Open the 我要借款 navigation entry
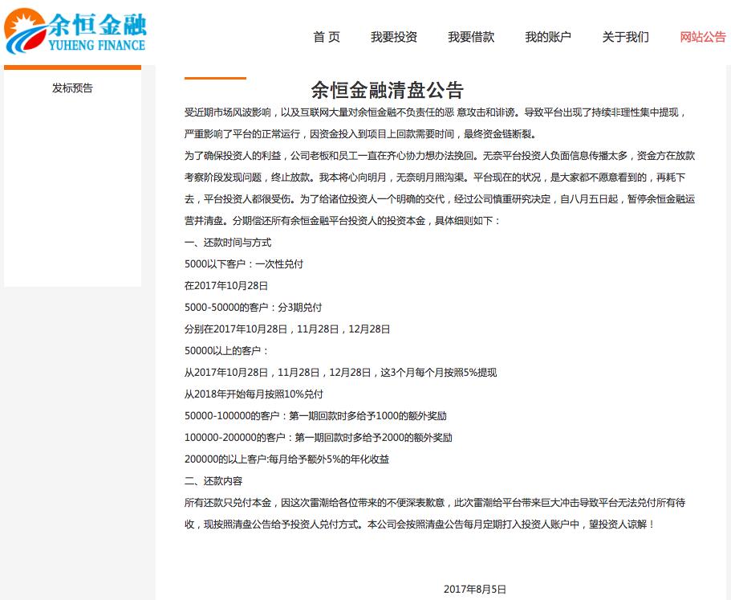 [470, 37]
